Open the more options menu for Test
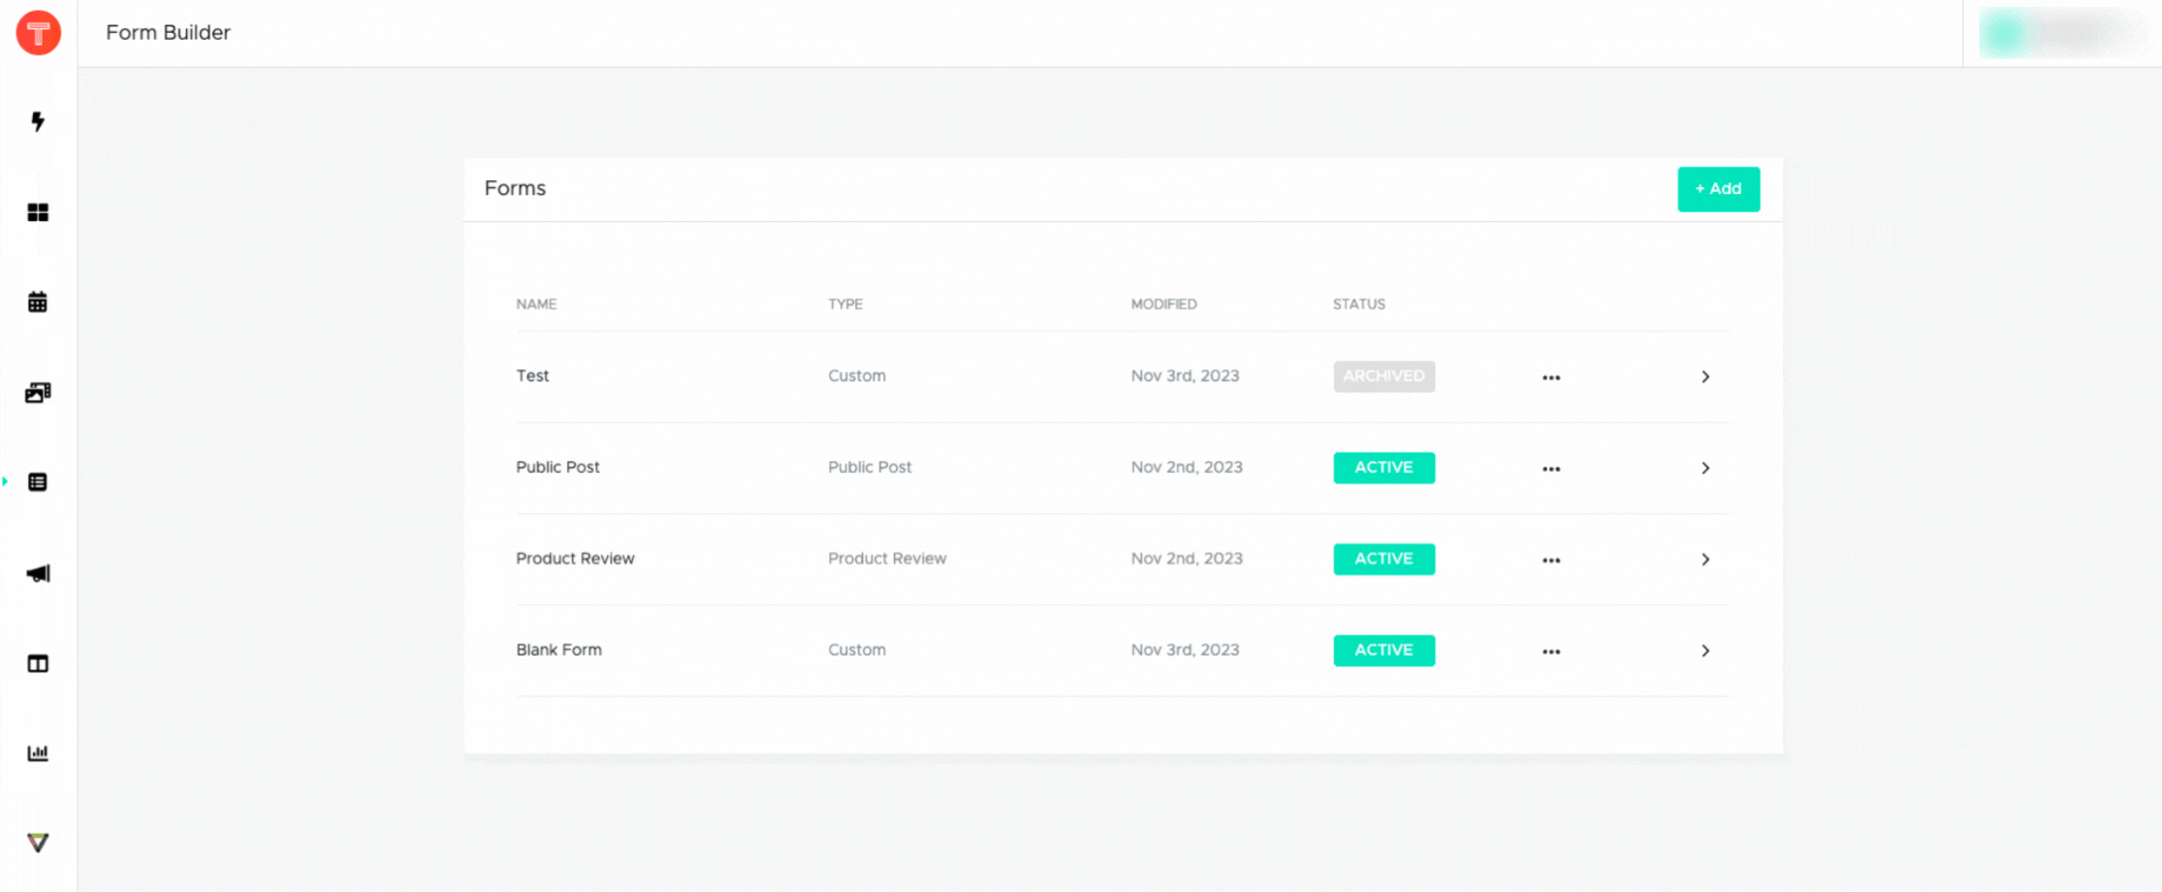This screenshot has width=2162, height=892. coord(1551,377)
